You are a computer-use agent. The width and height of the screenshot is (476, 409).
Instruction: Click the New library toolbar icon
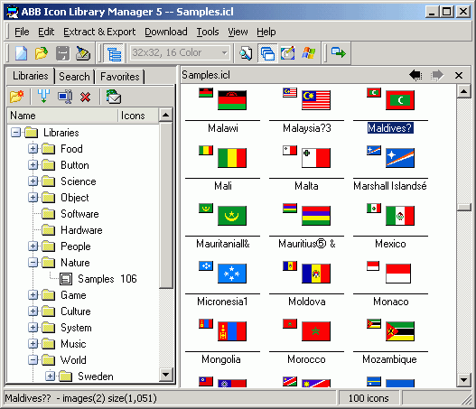pyautogui.click(x=22, y=53)
